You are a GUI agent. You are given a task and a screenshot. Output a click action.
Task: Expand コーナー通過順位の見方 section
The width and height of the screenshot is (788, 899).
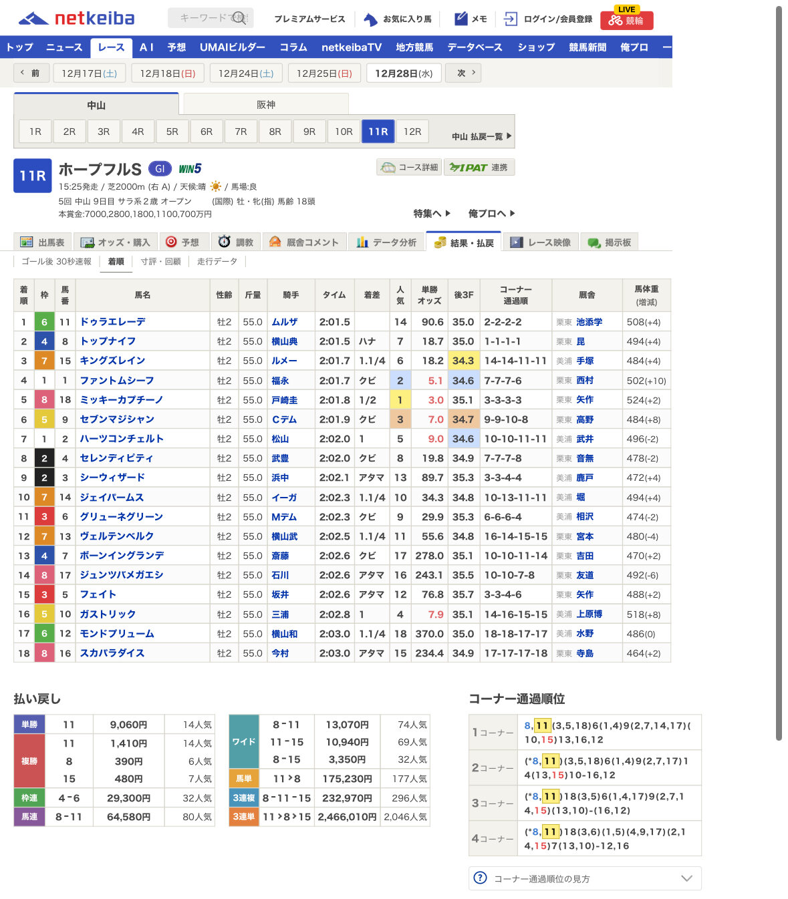tap(585, 878)
